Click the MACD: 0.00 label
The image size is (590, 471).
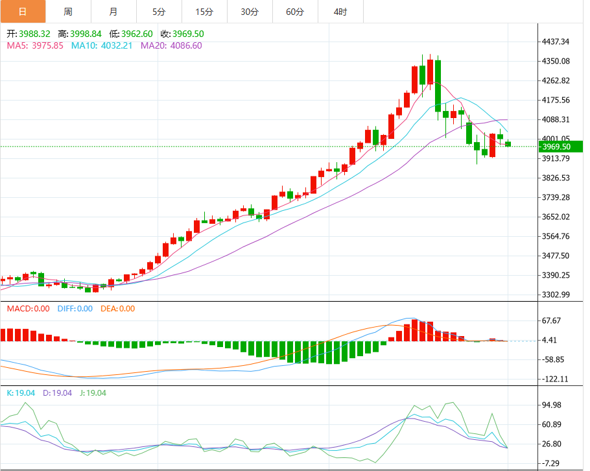(28, 309)
